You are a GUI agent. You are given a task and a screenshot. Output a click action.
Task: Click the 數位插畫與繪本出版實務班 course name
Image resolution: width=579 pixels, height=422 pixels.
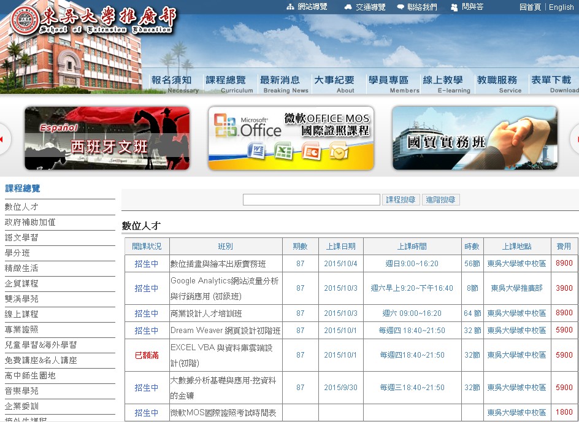pos(218,264)
